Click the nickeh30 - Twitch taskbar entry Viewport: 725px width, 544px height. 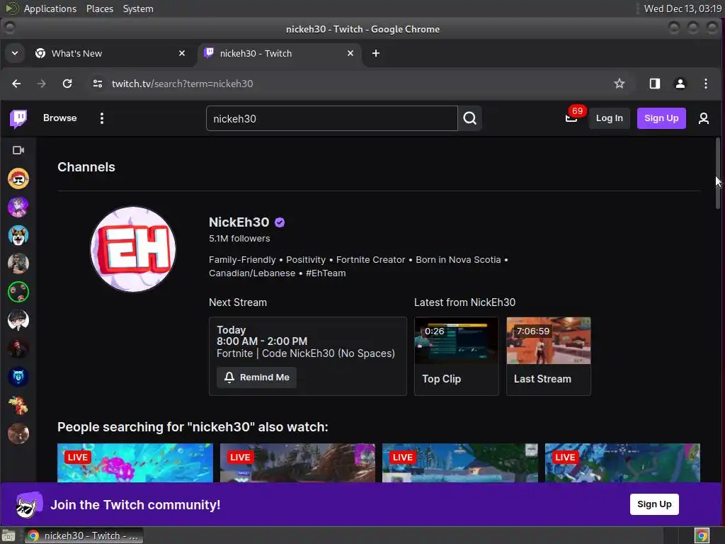click(84, 535)
